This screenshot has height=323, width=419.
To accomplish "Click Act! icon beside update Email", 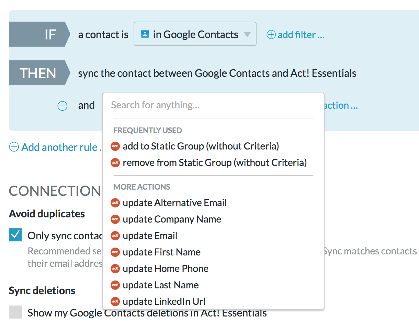I will [x=115, y=236].
